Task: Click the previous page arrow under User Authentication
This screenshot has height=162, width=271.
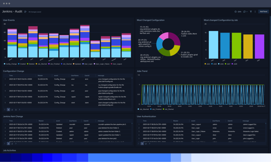Action: click(x=139, y=144)
